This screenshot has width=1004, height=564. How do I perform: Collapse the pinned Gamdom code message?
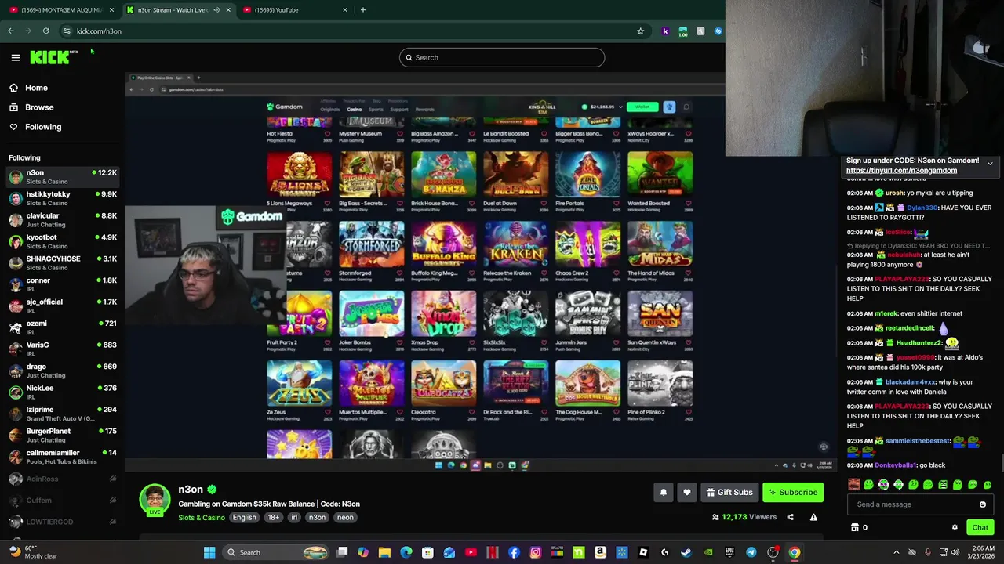click(x=990, y=164)
